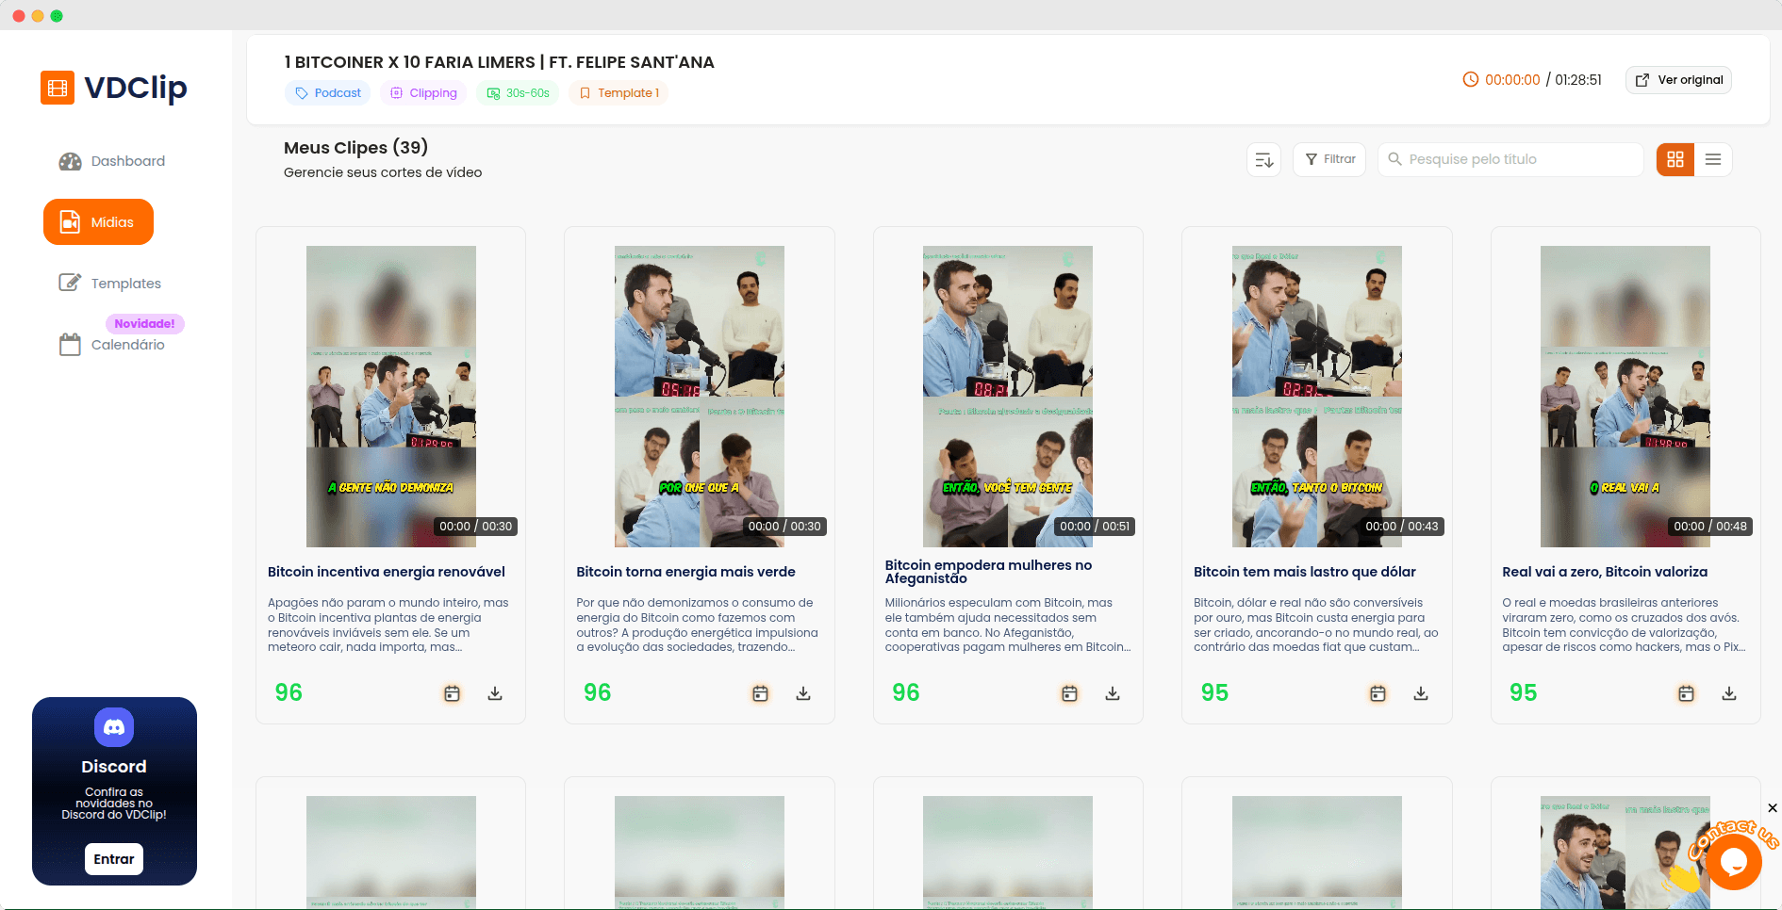Open Ver original video link

click(x=1678, y=80)
